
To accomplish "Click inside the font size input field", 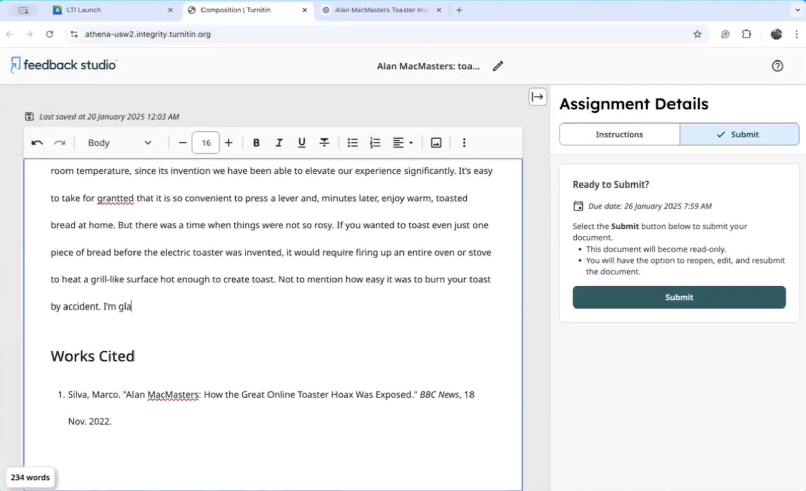I will click(206, 143).
